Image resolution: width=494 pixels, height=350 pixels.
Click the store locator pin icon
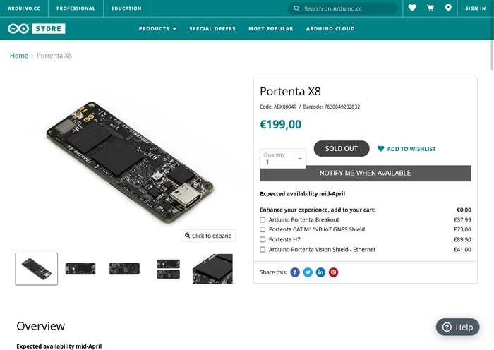tap(448, 8)
